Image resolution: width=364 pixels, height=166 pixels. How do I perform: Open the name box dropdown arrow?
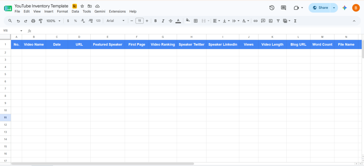(x=21, y=31)
